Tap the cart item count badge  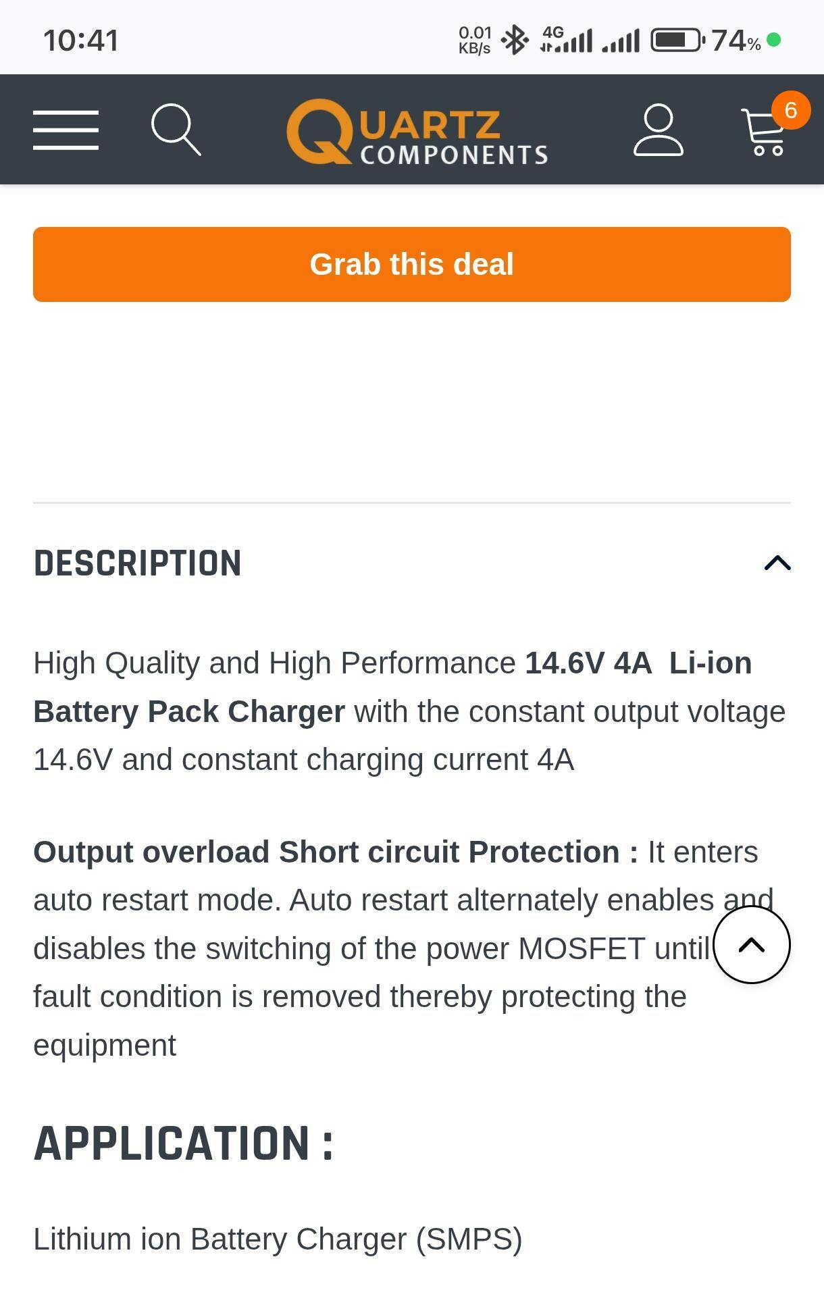tap(790, 110)
